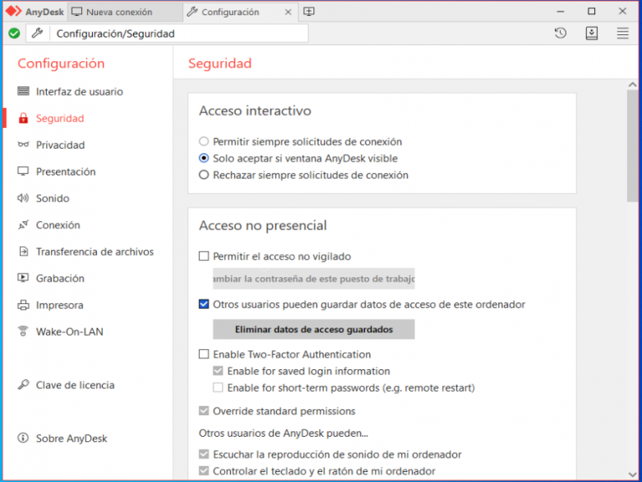This screenshot has height=482, width=642.
Task: Close the Configuración tab
Action: point(288,12)
